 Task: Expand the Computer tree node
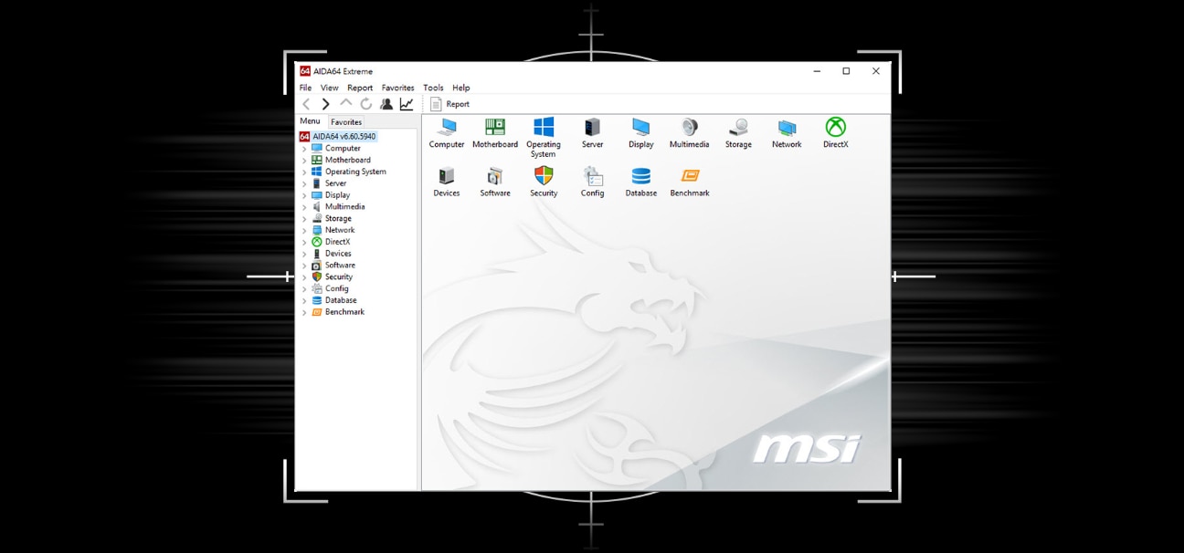(x=305, y=149)
